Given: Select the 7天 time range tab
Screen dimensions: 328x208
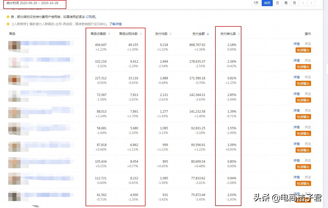Looking at the screenshot, I should (256, 3).
